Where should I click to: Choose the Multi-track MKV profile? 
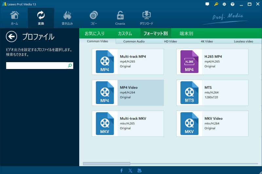coord(128,124)
